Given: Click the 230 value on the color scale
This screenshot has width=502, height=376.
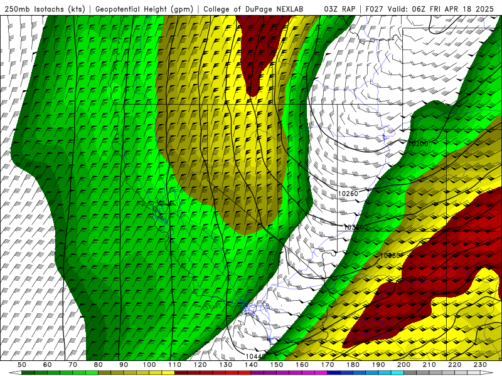Looking at the screenshot, I should click(480, 365).
